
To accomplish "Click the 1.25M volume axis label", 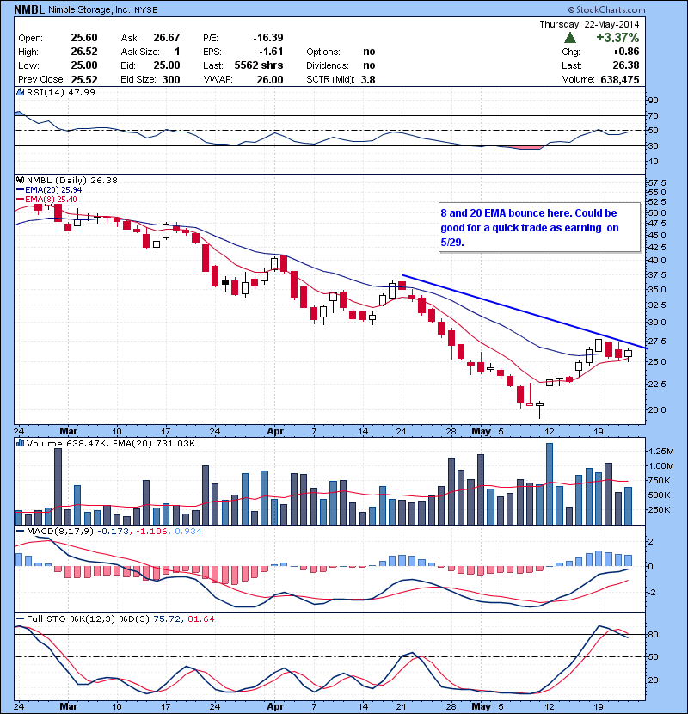I will click(661, 452).
